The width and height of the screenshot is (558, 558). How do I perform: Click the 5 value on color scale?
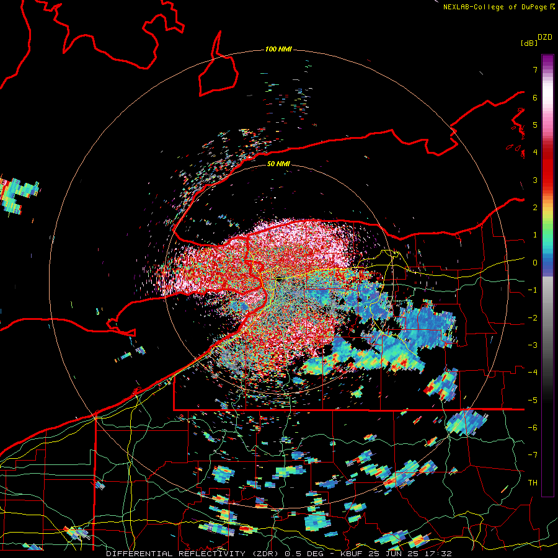tap(535, 125)
